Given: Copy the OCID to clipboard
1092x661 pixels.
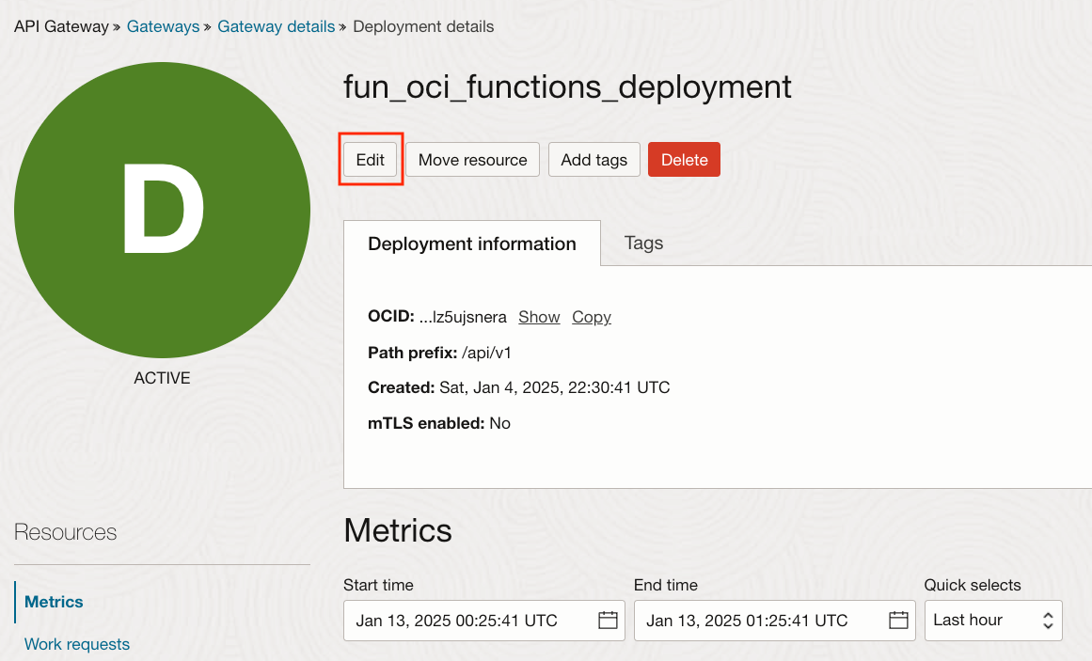Looking at the screenshot, I should point(591,317).
